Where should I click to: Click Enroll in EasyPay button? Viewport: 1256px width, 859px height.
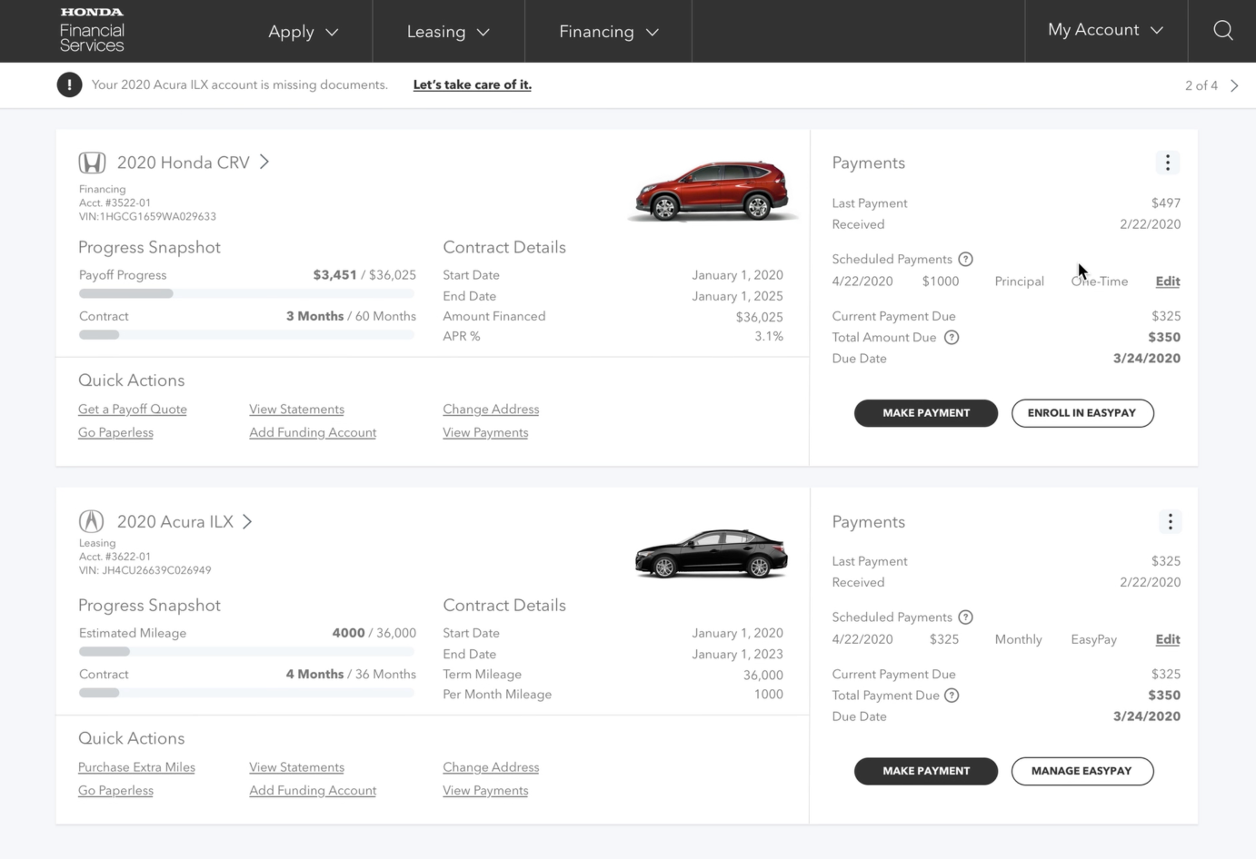point(1082,413)
